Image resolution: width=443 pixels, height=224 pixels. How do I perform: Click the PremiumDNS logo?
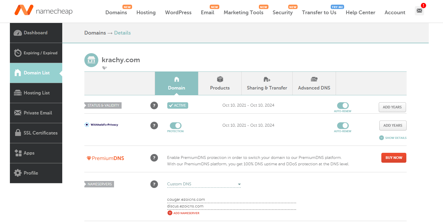[105, 158]
